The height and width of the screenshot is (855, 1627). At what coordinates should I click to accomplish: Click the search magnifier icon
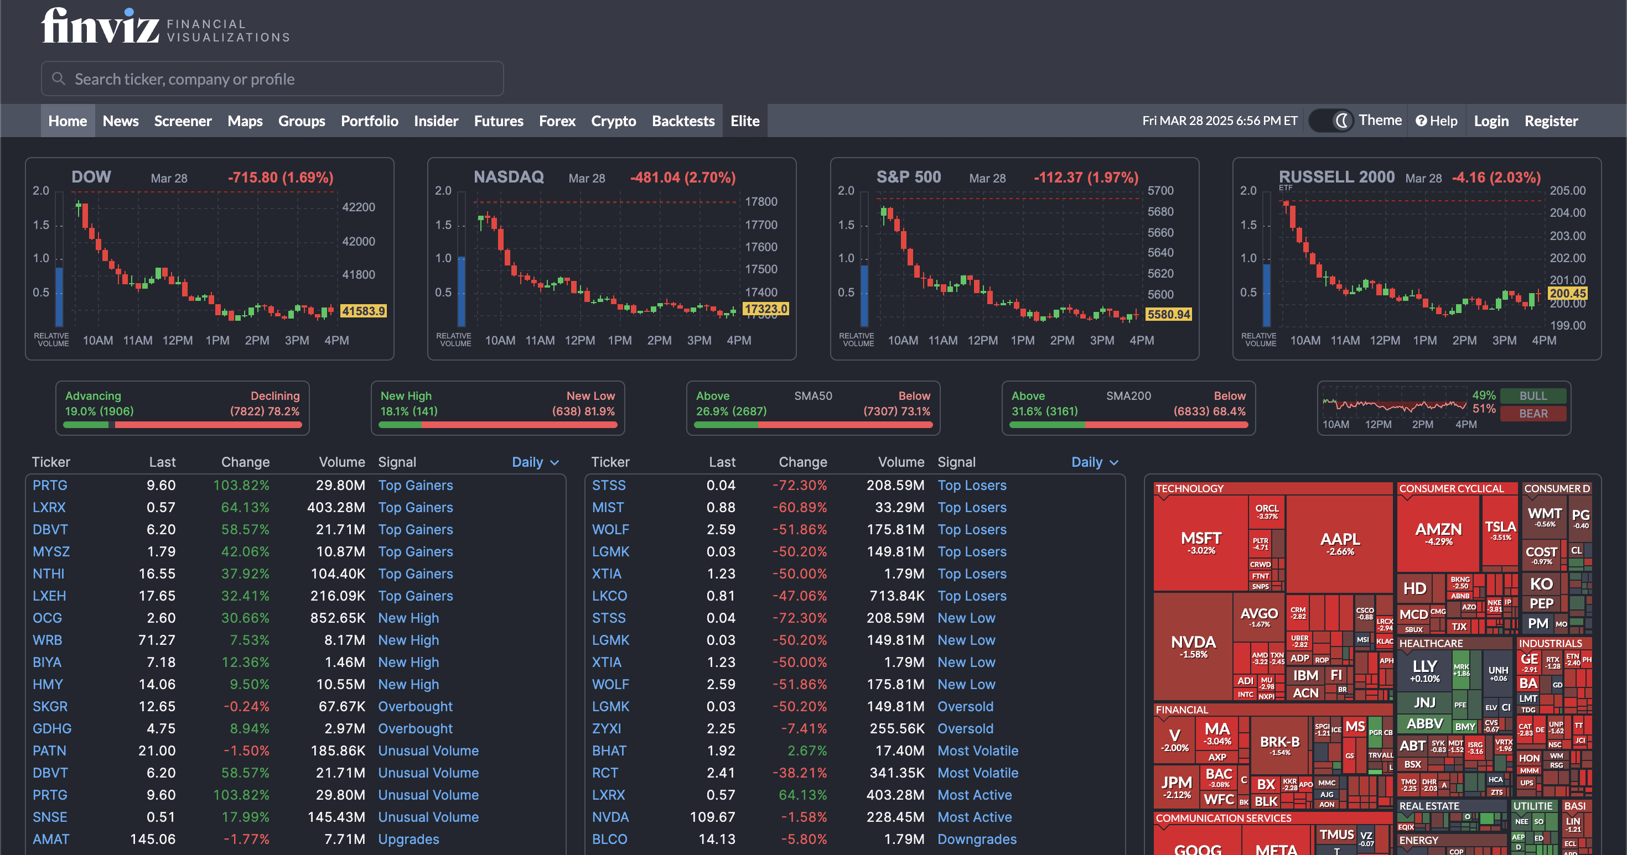pyautogui.click(x=58, y=78)
